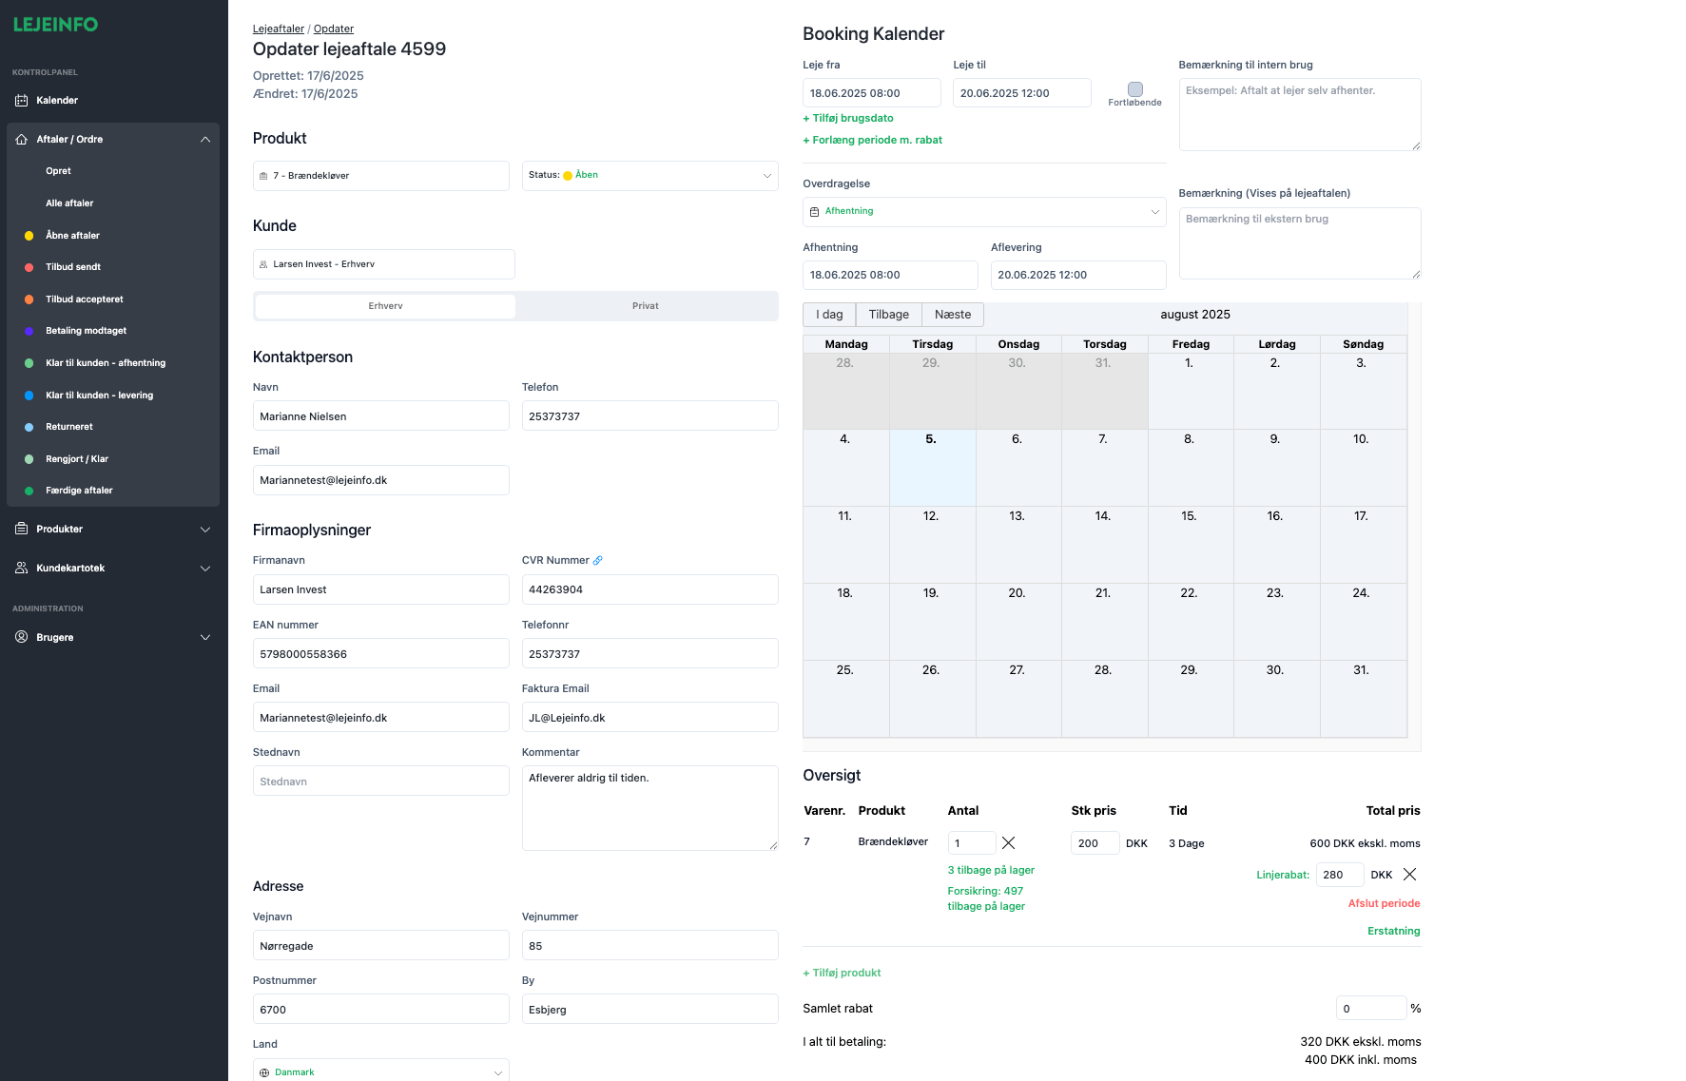Open the CVR Nummer link icon
1686x1081 pixels.
[x=598, y=561]
